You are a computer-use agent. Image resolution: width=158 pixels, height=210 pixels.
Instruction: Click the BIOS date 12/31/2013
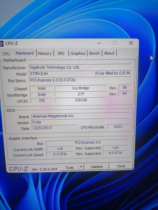point(54,128)
